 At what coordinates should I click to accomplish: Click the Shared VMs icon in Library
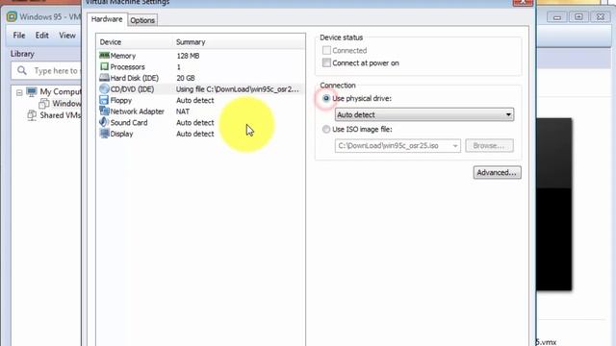click(32, 115)
